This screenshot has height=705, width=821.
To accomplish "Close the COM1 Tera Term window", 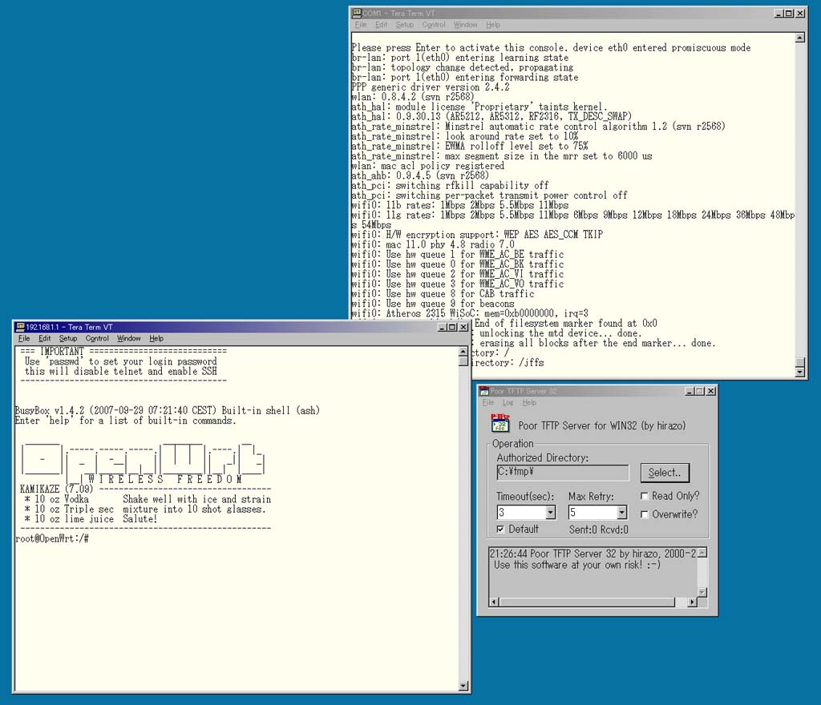I will (800, 13).
